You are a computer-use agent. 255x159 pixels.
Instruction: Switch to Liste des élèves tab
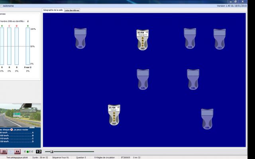click(72, 10)
